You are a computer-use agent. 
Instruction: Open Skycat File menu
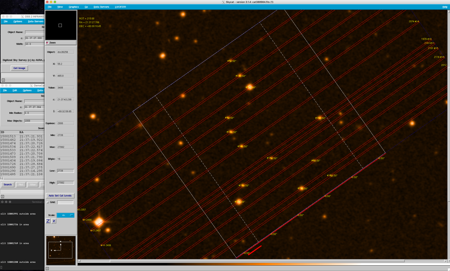click(50, 7)
